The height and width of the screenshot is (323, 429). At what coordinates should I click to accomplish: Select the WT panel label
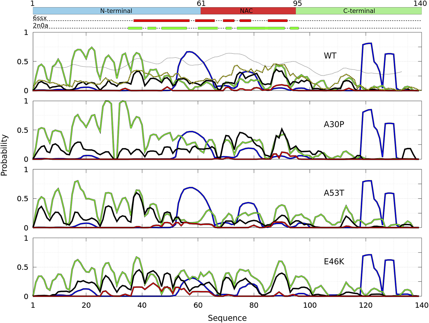click(x=330, y=56)
